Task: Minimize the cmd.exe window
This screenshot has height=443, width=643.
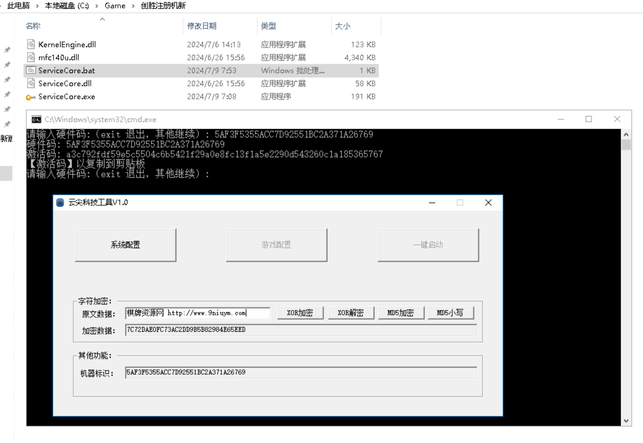Action: [x=561, y=119]
